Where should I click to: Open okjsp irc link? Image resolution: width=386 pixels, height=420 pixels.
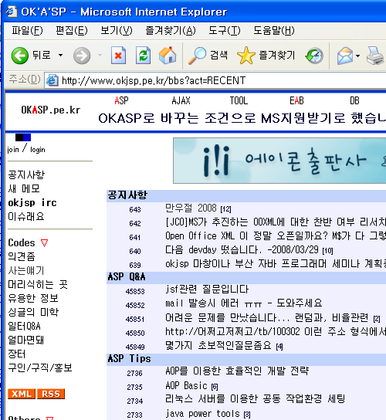[x=32, y=203]
